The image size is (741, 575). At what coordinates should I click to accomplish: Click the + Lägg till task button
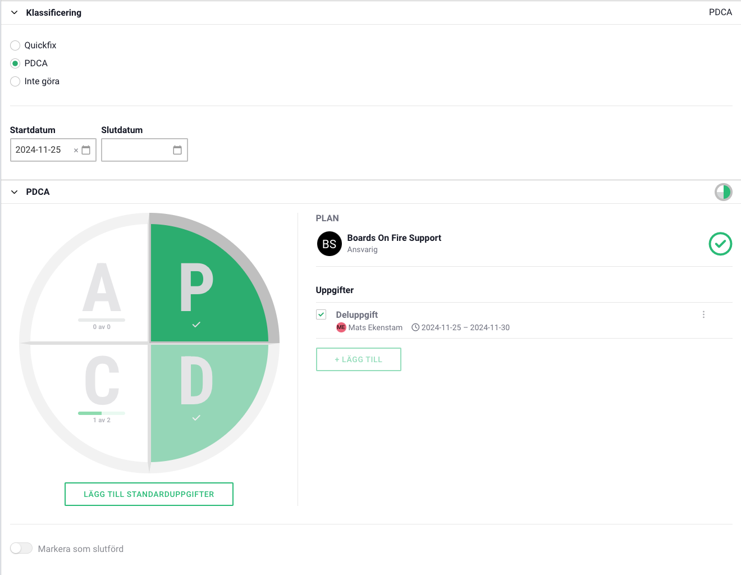(358, 359)
